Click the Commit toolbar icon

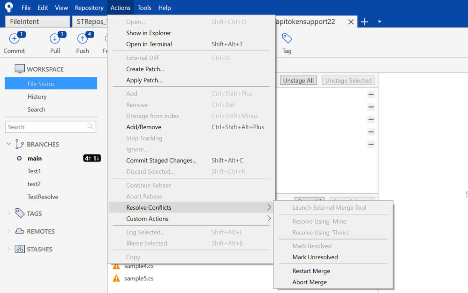14,39
